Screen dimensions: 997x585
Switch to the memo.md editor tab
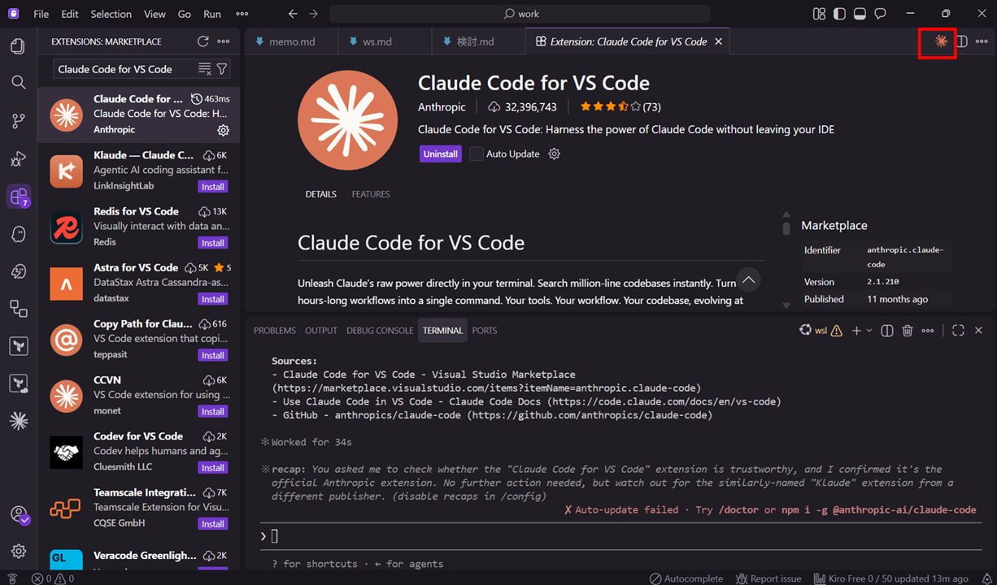(291, 41)
